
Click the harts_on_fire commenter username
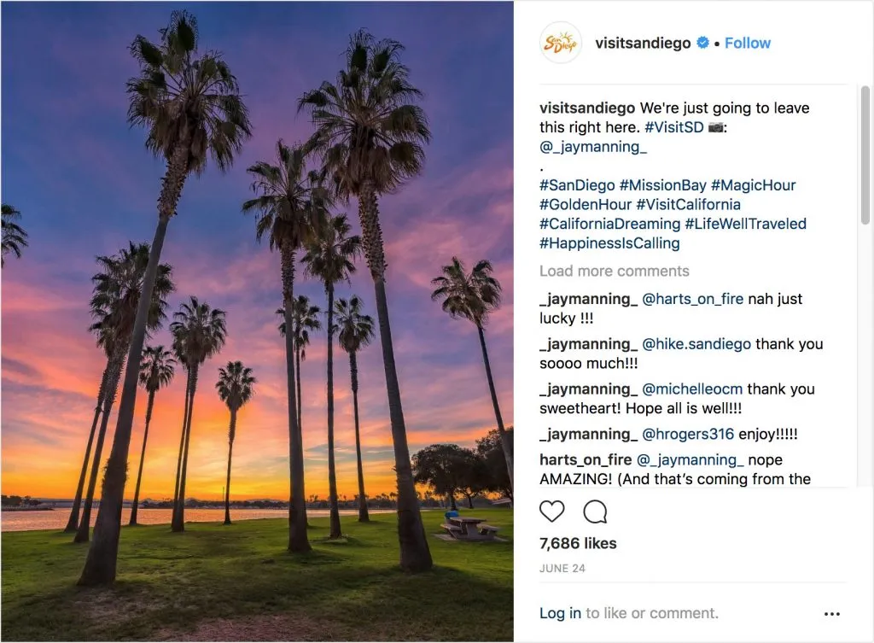586,459
